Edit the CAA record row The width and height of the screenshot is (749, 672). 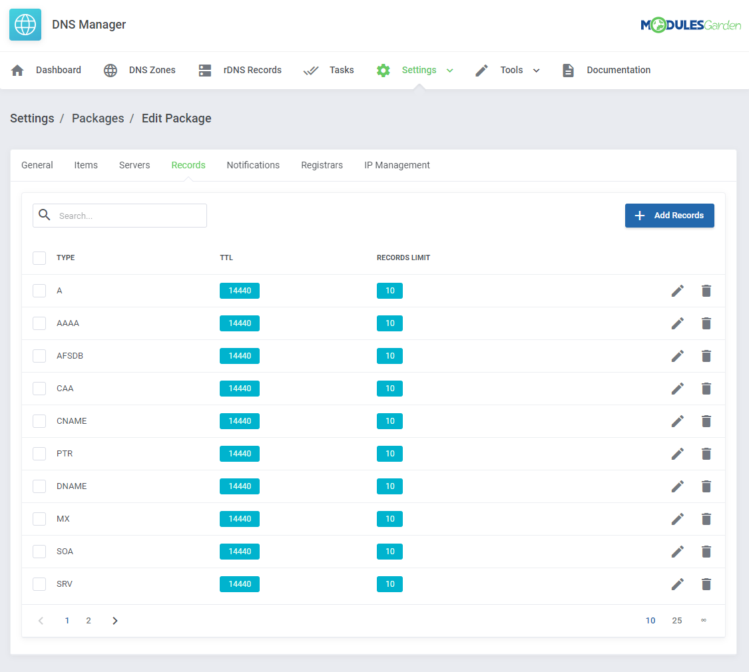677,389
